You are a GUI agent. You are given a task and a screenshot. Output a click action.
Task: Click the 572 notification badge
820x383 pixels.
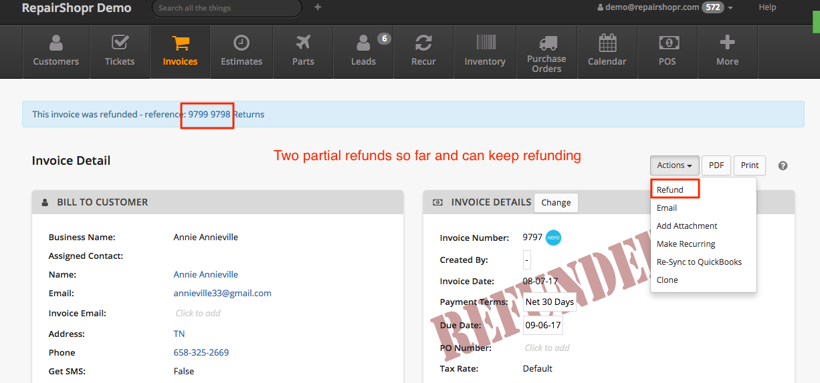tap(712, 7)
